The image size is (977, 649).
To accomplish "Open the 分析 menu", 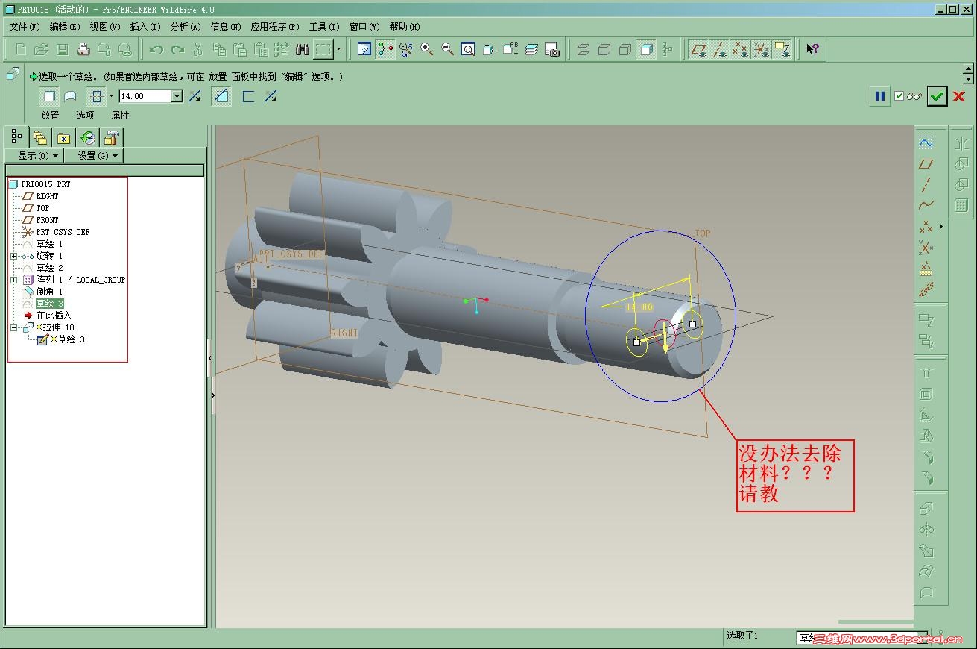I will tap(186, 27).
